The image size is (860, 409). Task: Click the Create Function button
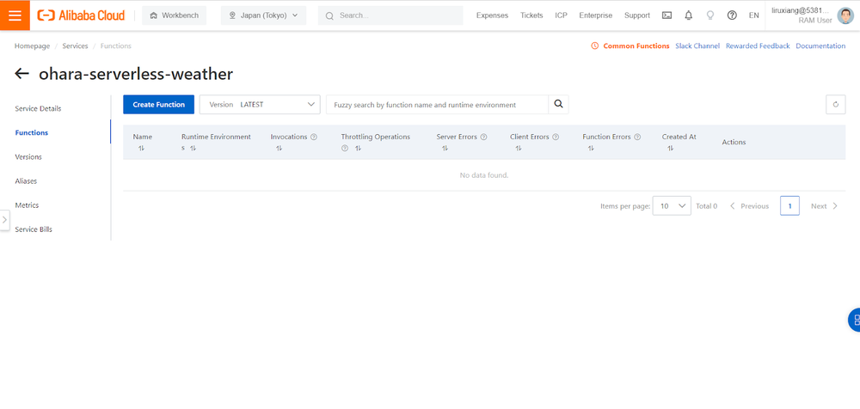point(158,104)
